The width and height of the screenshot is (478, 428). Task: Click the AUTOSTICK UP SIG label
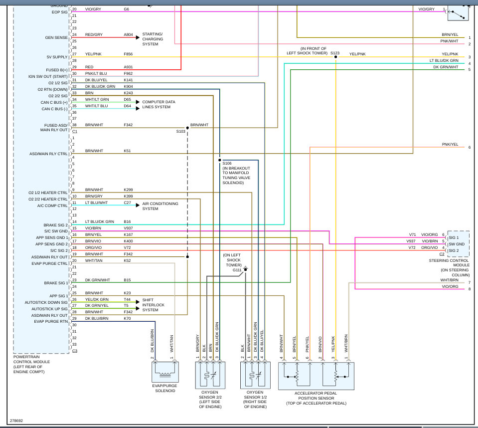click(49, 309)
